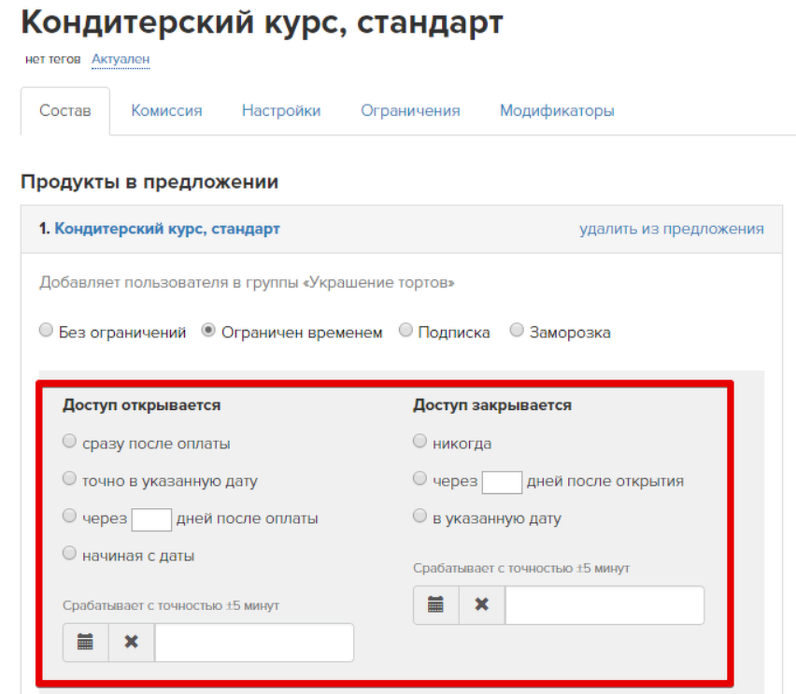Select никогда radio for access closing
The image size is (796, 694).
(419, 441)
